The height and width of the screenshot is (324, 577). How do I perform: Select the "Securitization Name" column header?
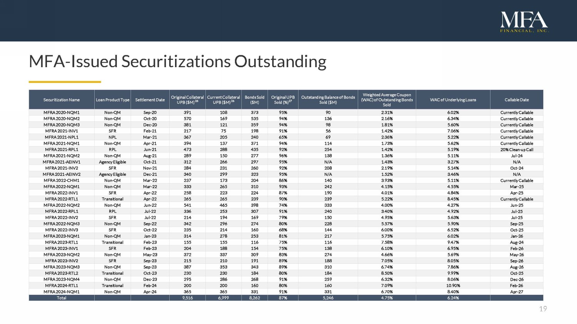coord(62,100)
